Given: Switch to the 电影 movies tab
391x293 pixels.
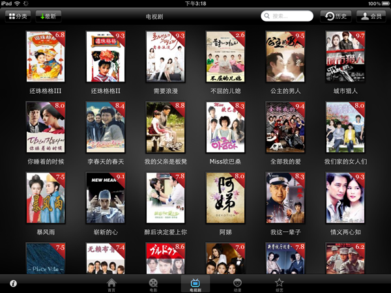Looking at the screenshot, I should click(153, 285).
